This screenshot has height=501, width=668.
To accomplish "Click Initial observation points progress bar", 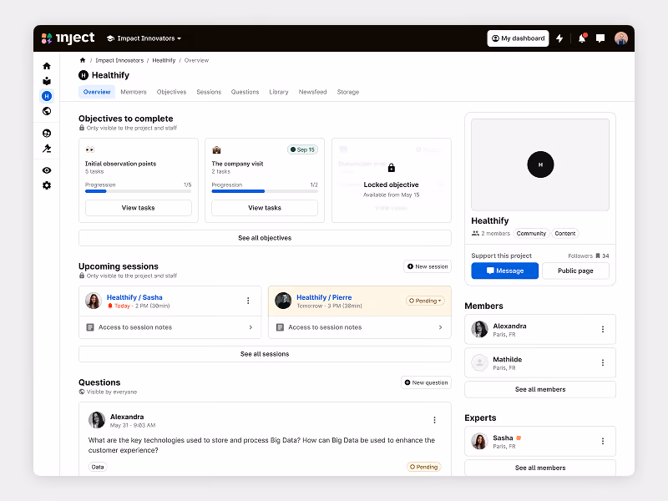I will 139,191.
